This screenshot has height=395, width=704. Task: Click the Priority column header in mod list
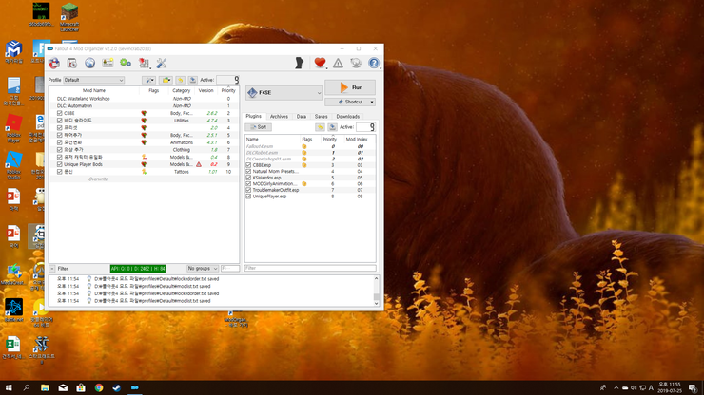click(x=227, y=90)
